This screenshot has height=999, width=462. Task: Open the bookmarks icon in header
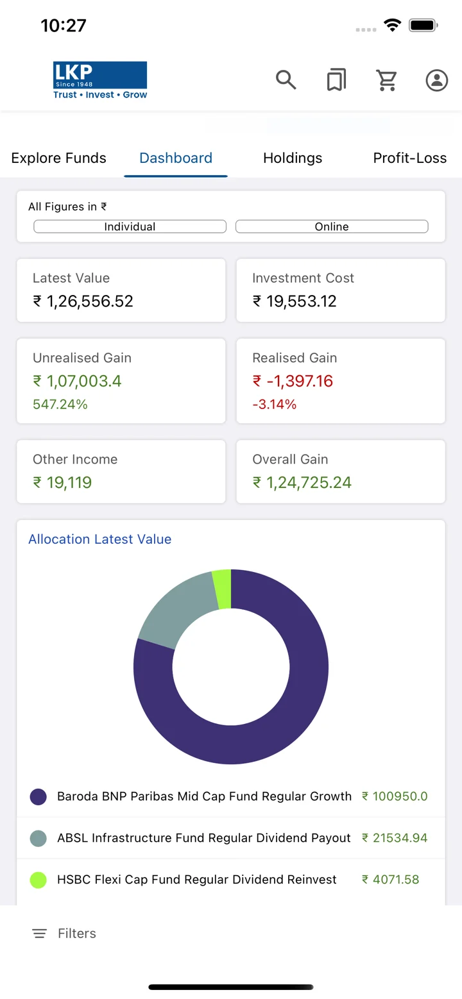click(x=336, y=80)
